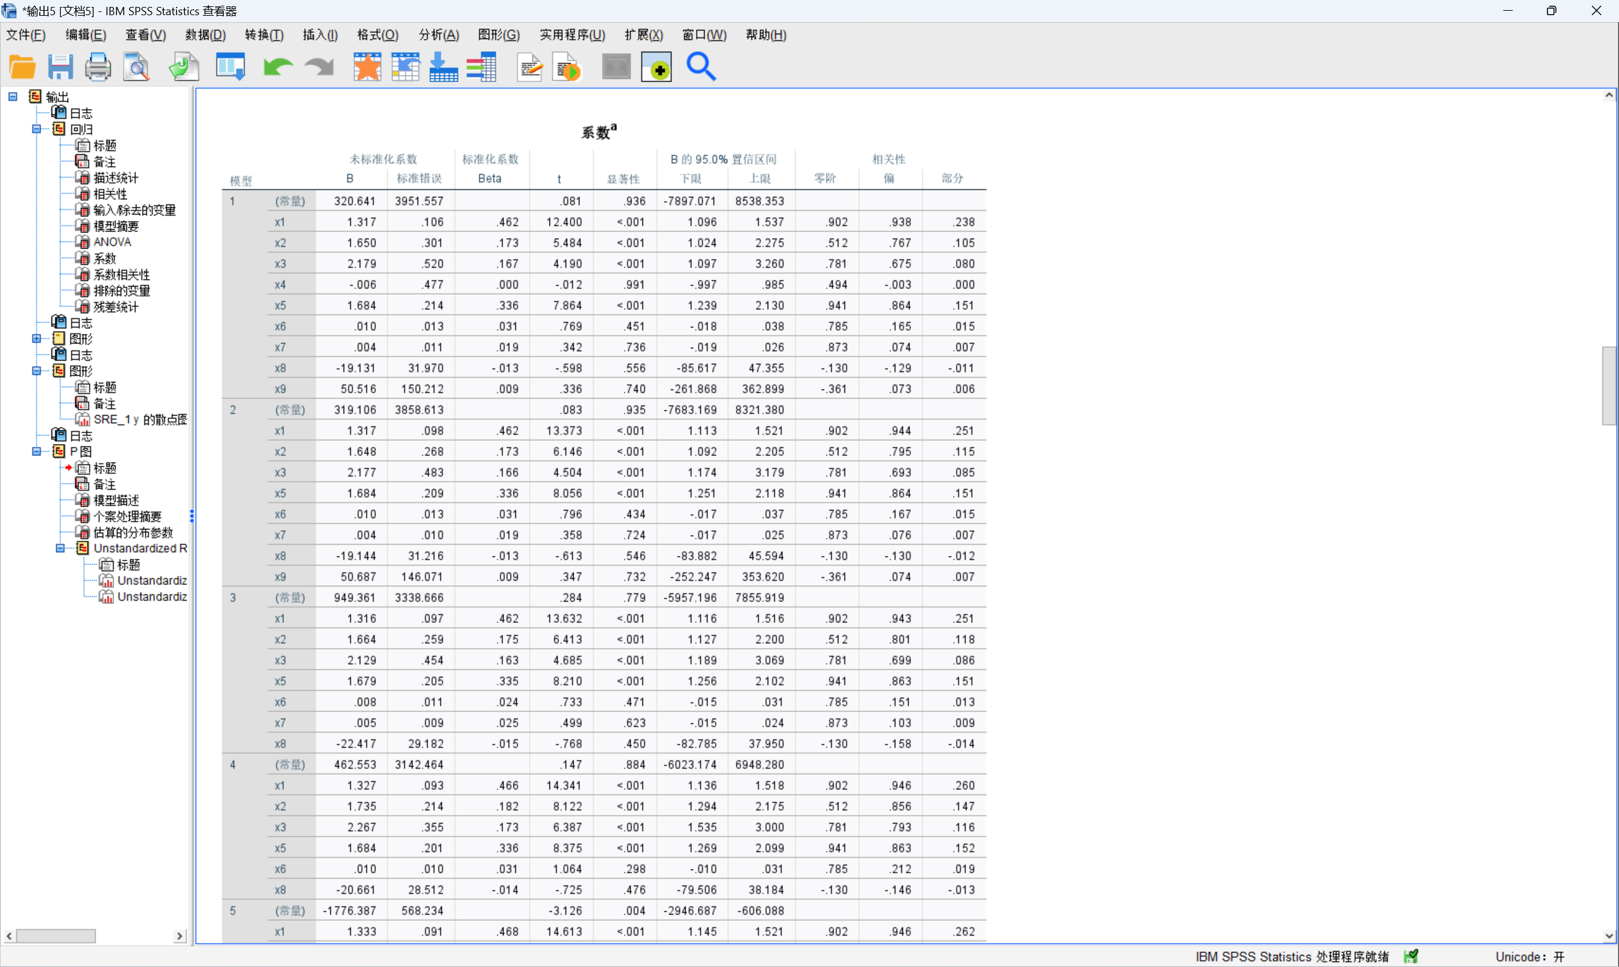1619x967 pixels.
Task: Open the 扩展(X) menu
Action: (643, 35)
